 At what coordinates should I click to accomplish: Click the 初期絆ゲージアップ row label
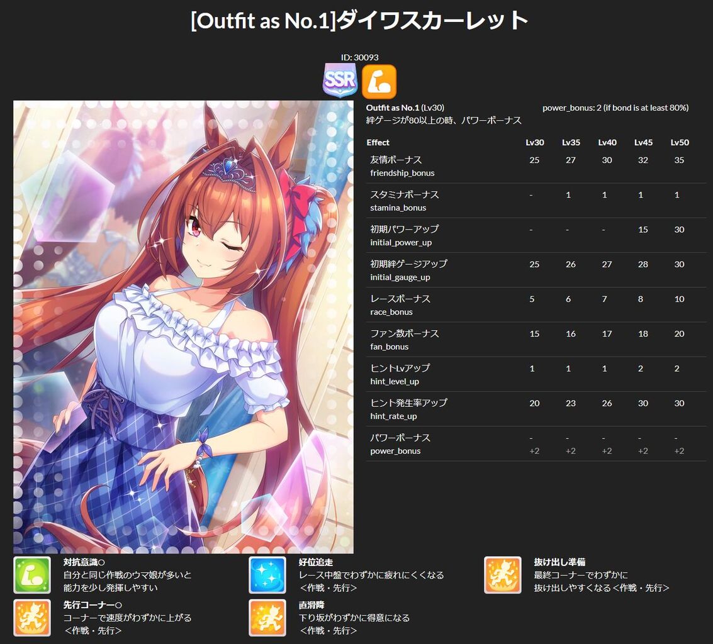408,264
